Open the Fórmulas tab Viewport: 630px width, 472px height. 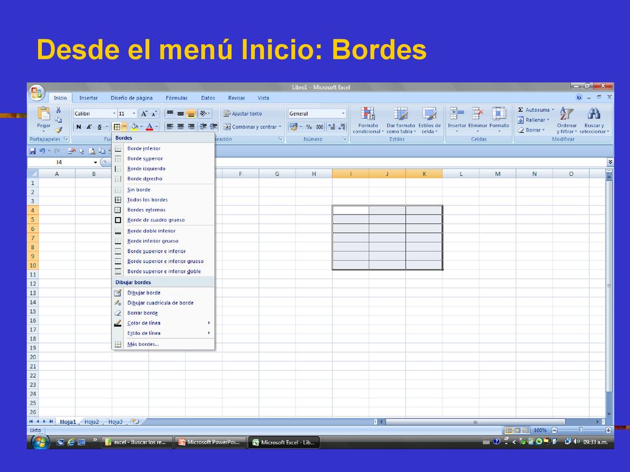[x=177, y=98]
